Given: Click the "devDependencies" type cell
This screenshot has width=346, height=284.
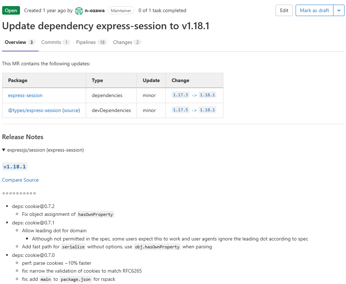Looking at the screenshot, I should [111, 110].
